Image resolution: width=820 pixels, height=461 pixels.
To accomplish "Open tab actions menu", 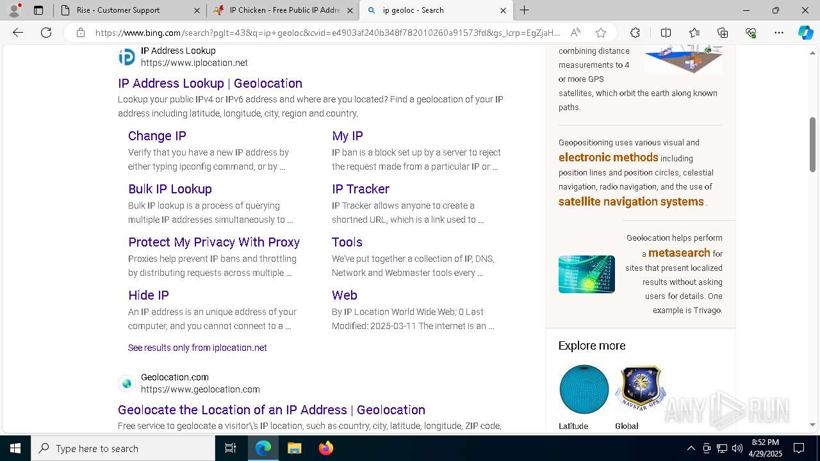I will point(38,10).
